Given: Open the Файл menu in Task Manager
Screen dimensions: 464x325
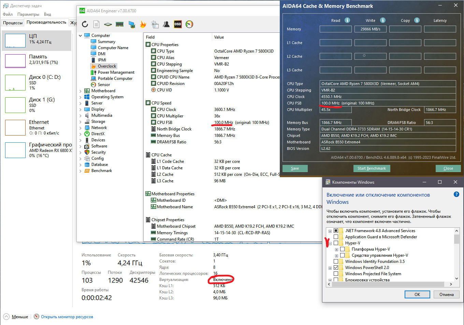Looking at the screenshot, I should tap(8, 14).
